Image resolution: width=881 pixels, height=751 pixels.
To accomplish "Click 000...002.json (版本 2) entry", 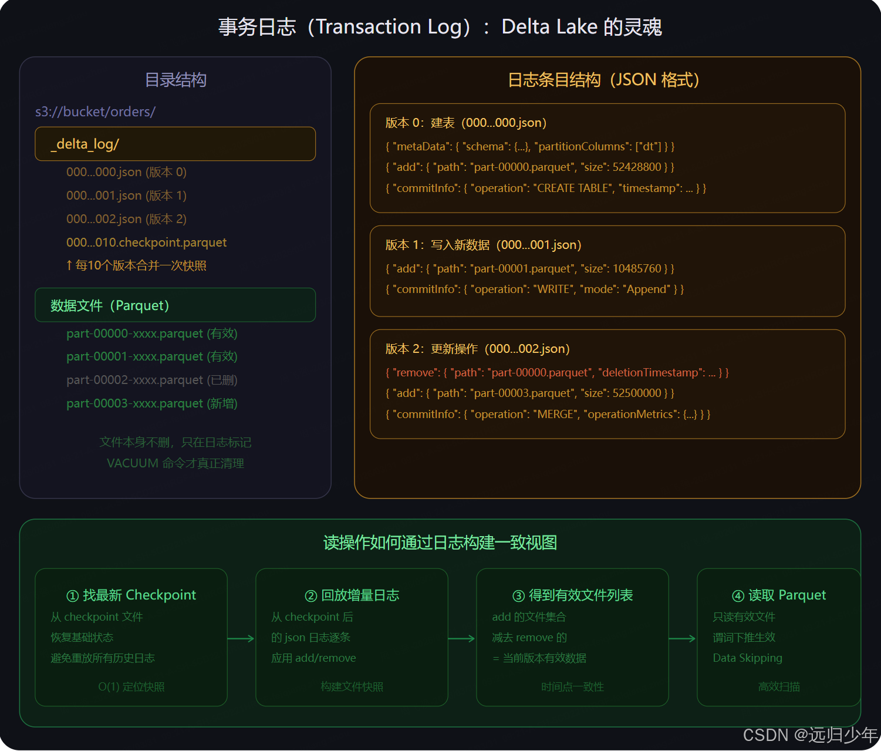I will coord(126,219).
